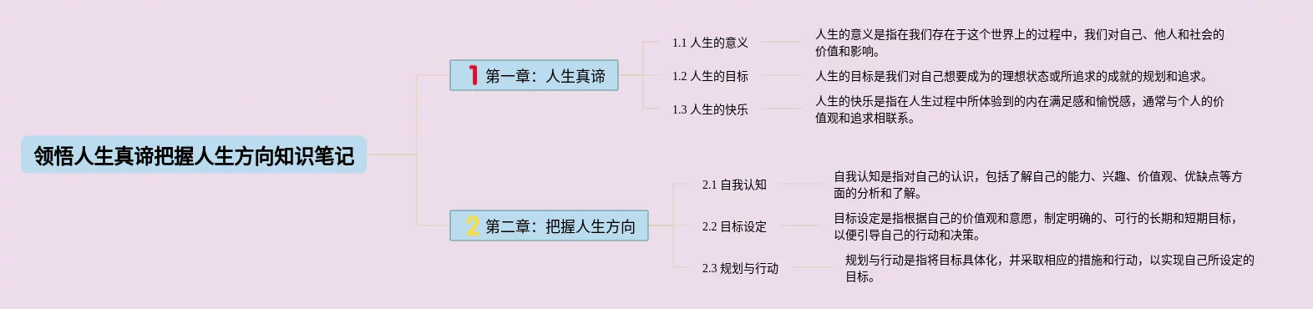Select subtopic 2.2 目标设定

734,226
